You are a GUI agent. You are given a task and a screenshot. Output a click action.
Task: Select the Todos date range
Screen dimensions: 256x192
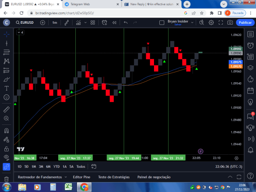(81, 167)
